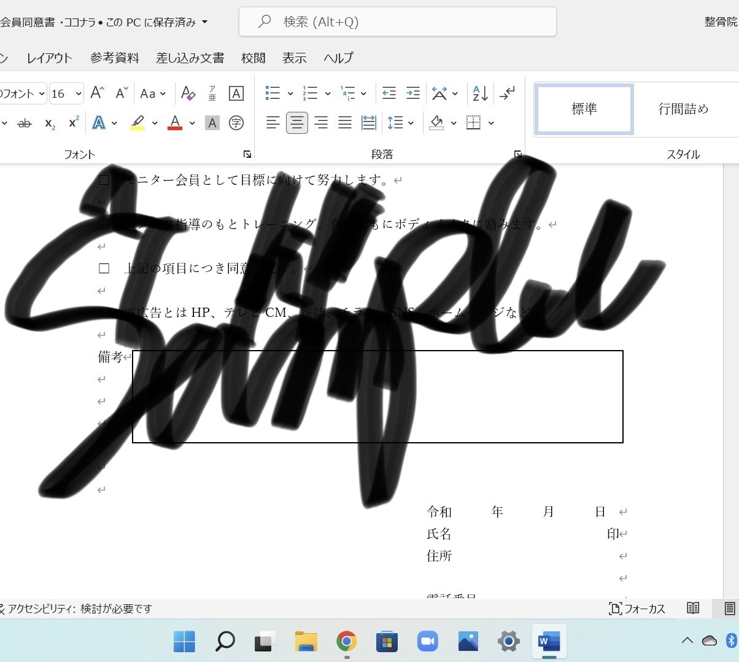
Task: Open the 参考資料 ribbon tab
Action: (x=115, y=58)
